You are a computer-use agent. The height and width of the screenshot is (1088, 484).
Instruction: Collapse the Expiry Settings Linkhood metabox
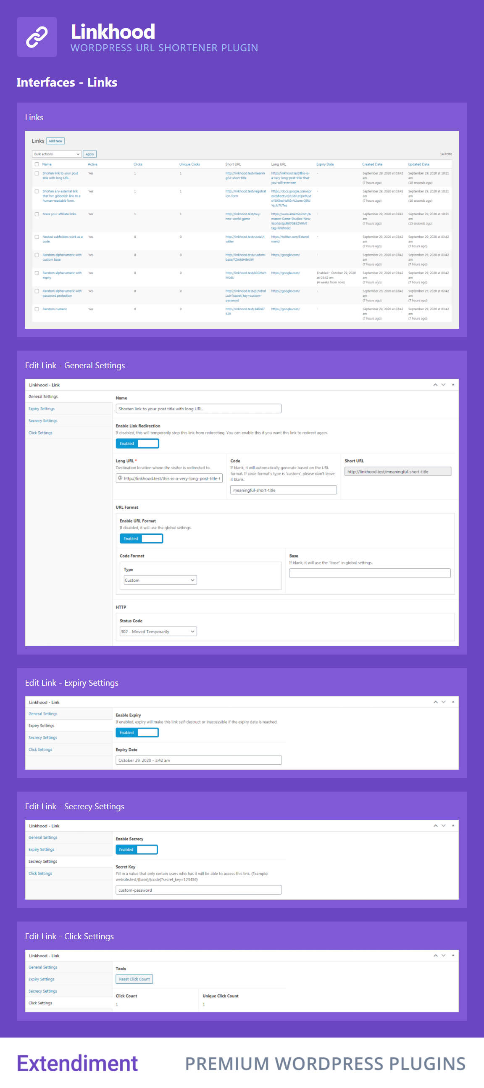click(x=453, y=702)
